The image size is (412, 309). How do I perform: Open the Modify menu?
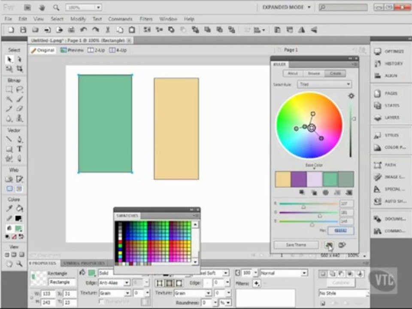78,19
